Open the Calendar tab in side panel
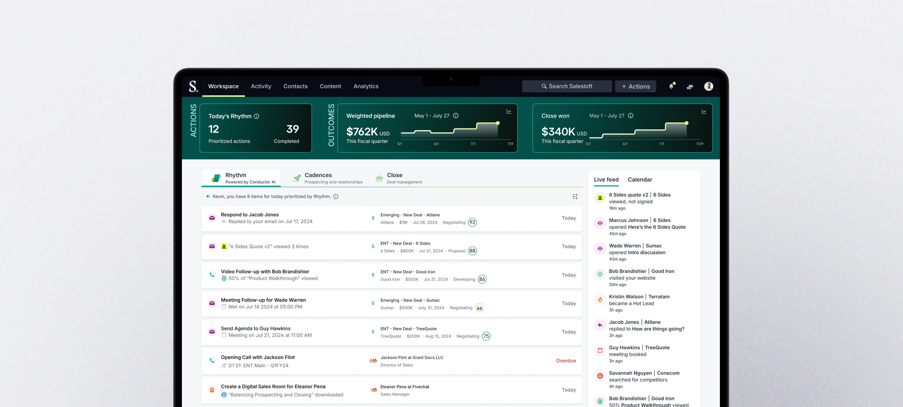 click(639, 180)
